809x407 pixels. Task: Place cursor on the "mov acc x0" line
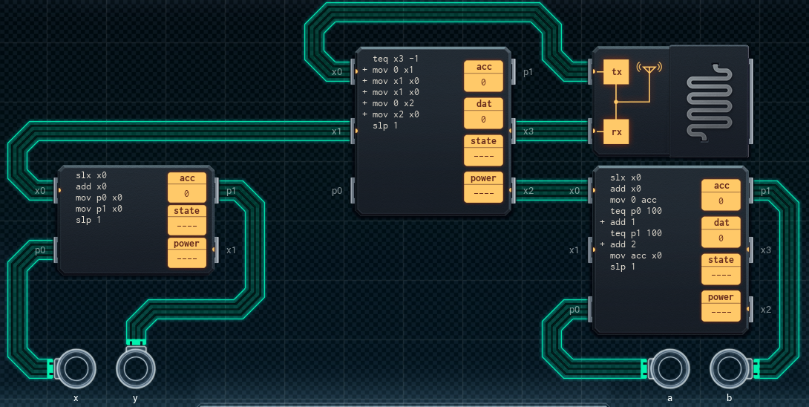pyautogui.click(x=635, y=255)
